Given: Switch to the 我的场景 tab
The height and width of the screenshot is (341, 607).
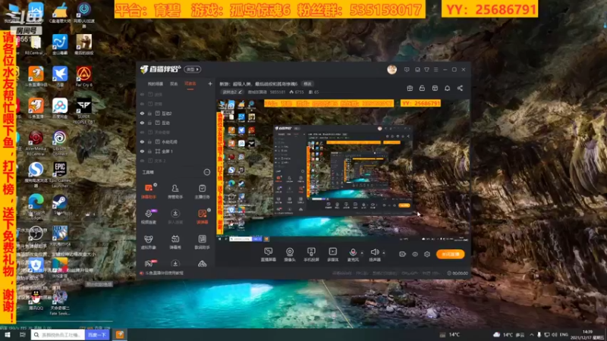Looking at the screenshot, I should 156,83.
